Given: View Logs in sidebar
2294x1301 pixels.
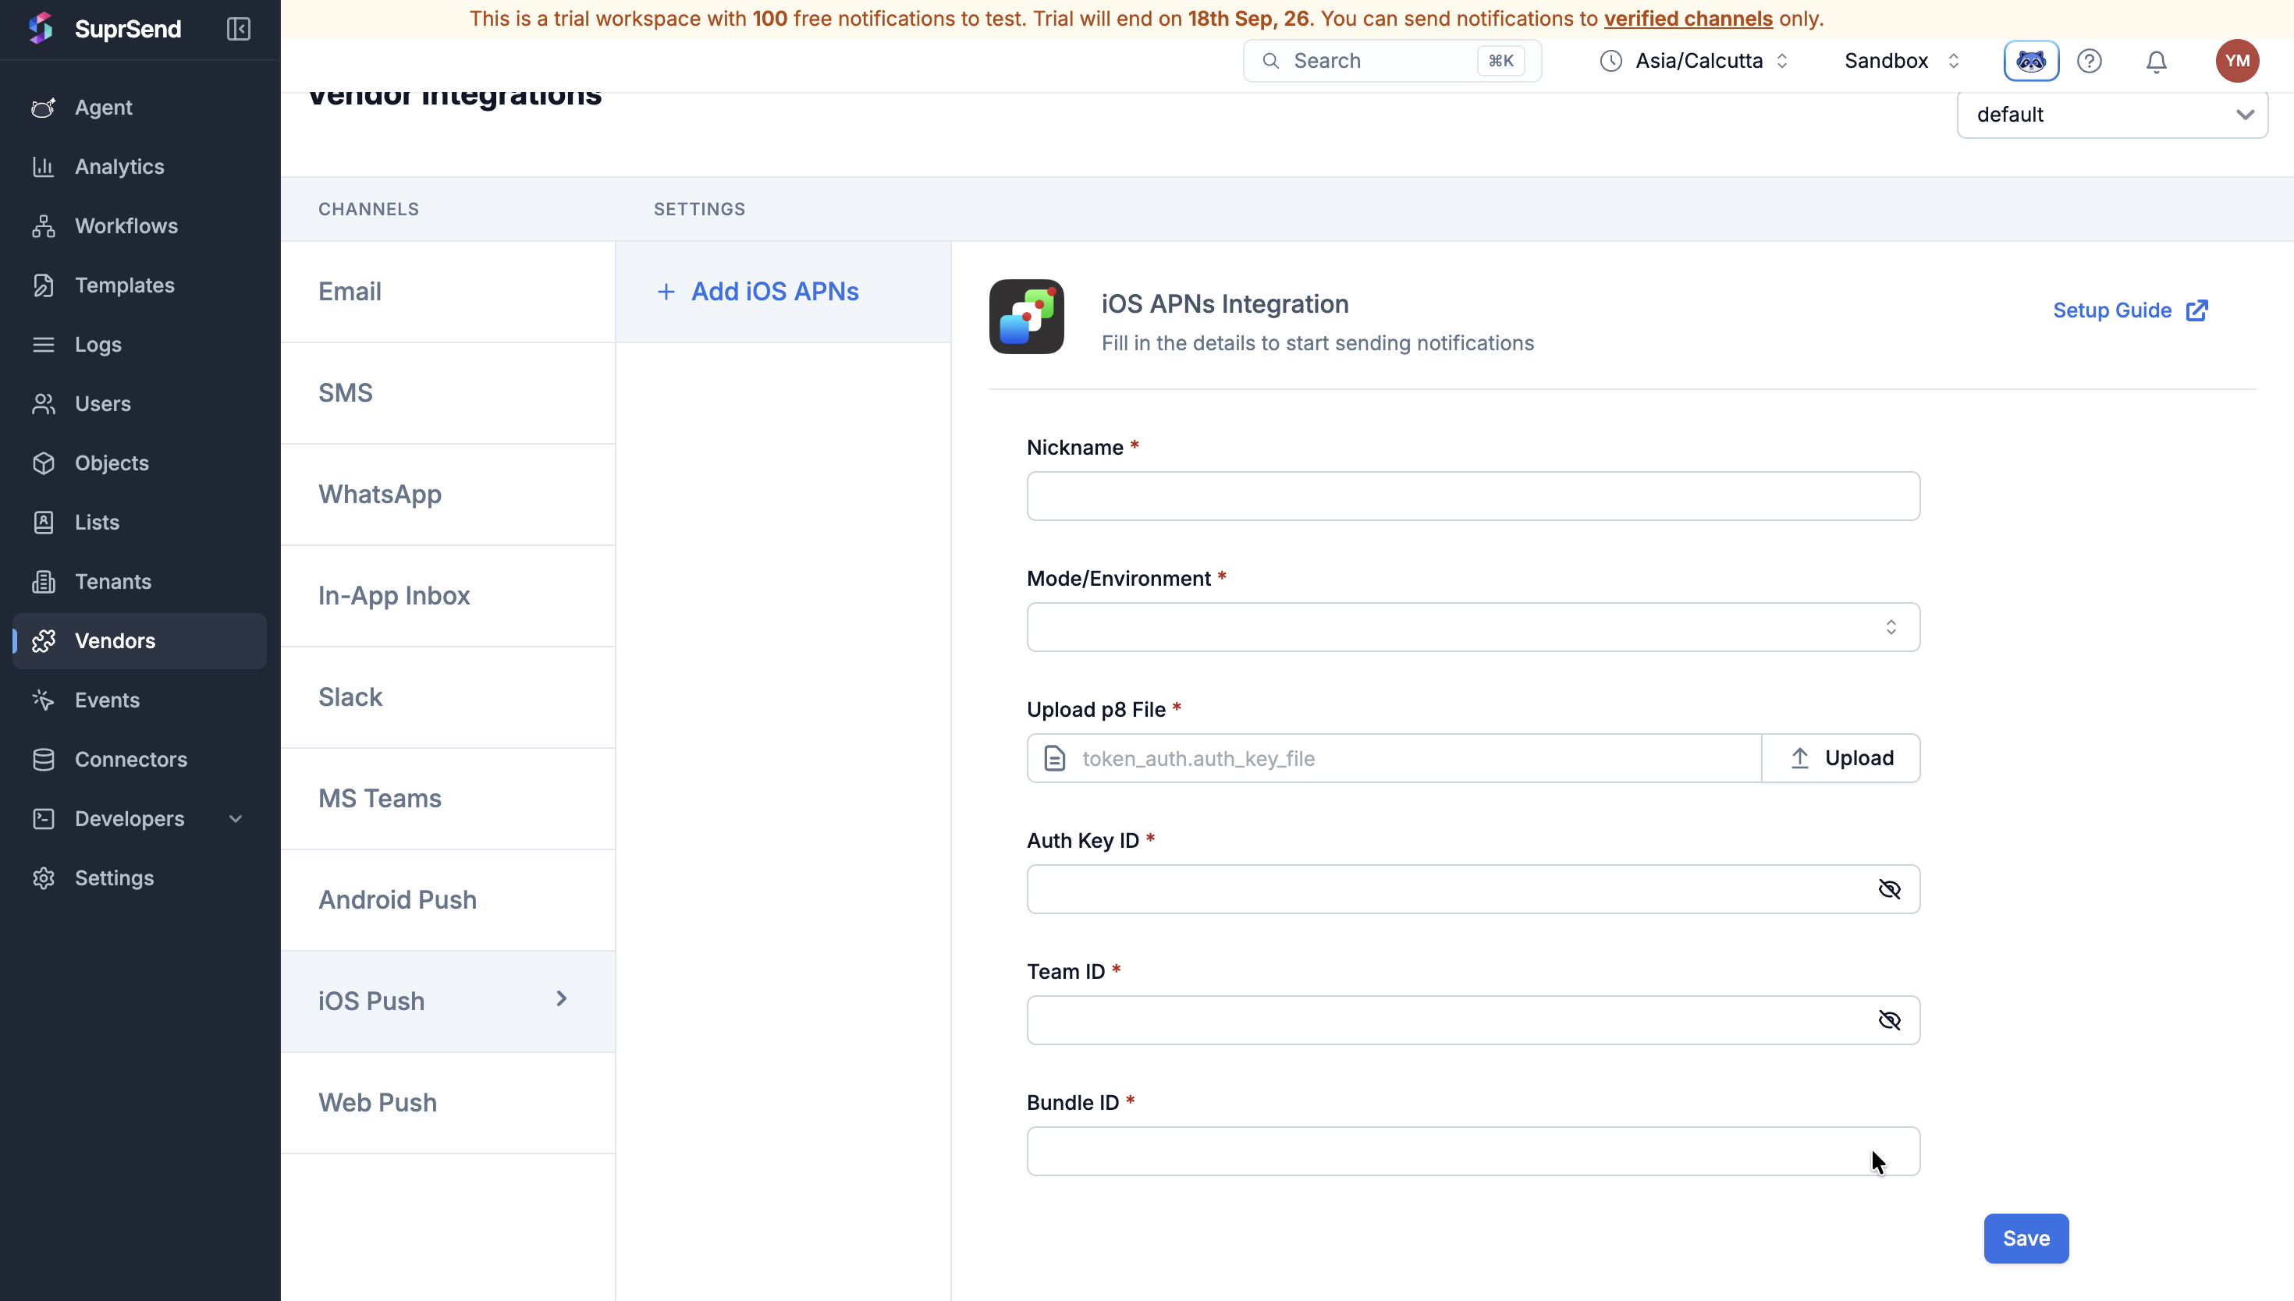Looking at the screenshot, I should point(140,344).
